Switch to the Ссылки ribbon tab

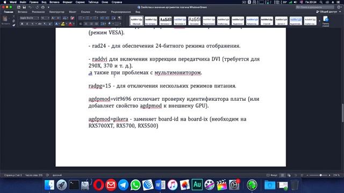pyautogui.click(x=85, y=12)
